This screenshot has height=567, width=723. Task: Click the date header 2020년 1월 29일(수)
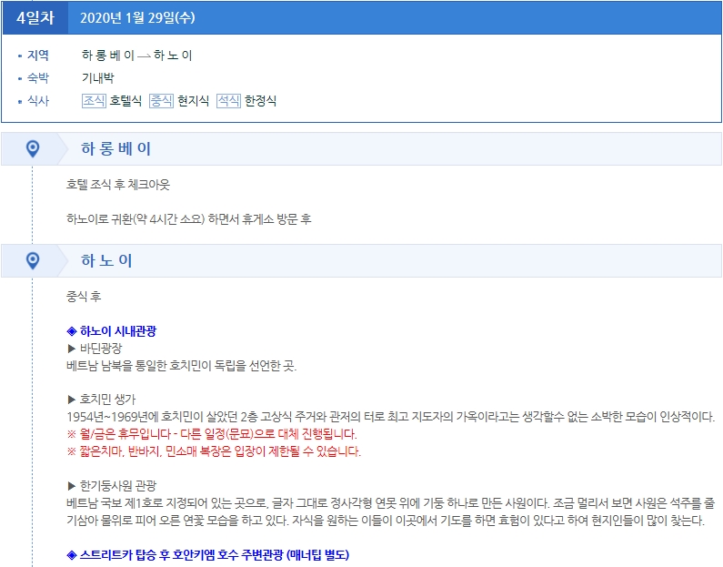click(137, 17)
